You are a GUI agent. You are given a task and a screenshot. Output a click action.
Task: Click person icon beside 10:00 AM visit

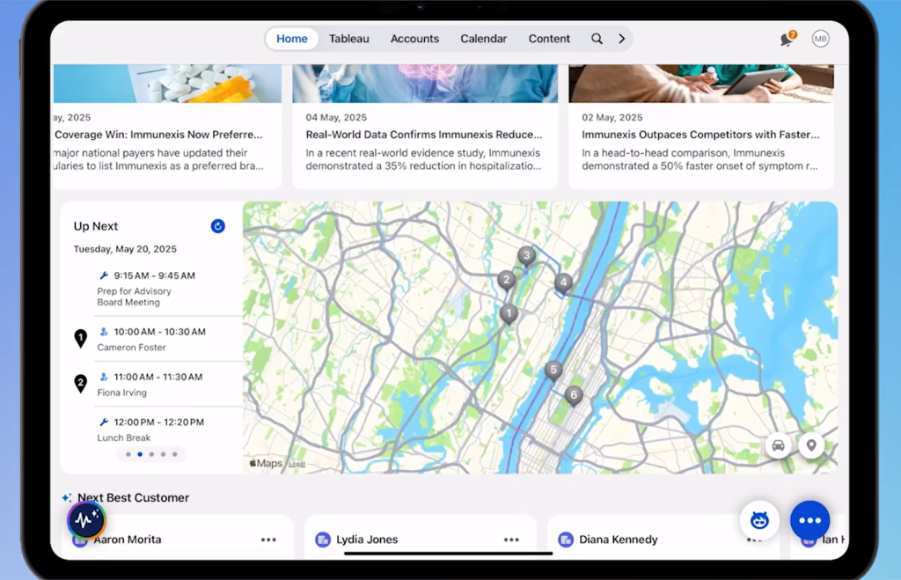click(104, 332)
